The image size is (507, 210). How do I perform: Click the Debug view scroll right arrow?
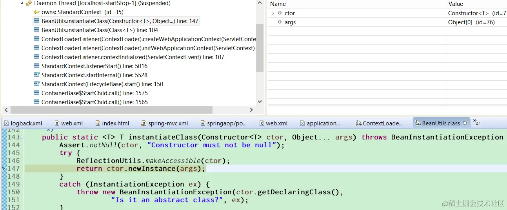252,110
